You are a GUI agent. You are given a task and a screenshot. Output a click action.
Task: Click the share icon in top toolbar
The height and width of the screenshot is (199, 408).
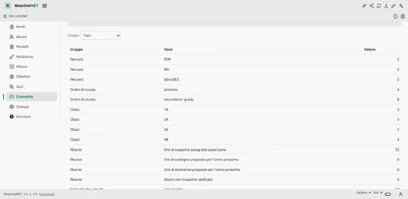pyautogui.click(x=371, y=6)
